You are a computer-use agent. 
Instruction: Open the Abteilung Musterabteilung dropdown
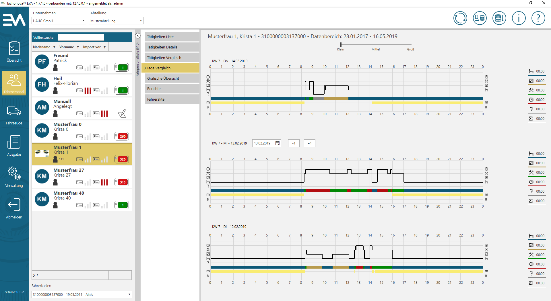pos(141,21)
